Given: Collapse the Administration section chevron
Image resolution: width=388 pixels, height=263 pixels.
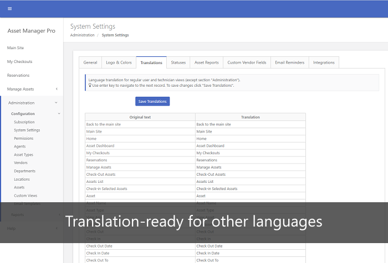Looking at the screenshot, I should (56, 103).
